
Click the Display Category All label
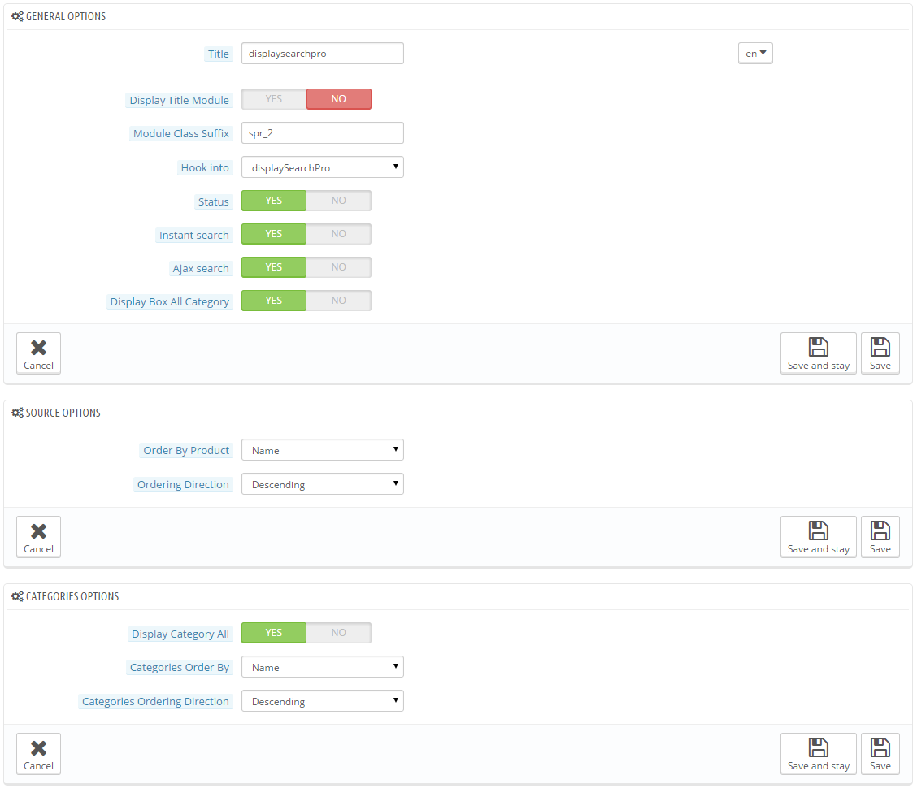[x=180, y=634]
